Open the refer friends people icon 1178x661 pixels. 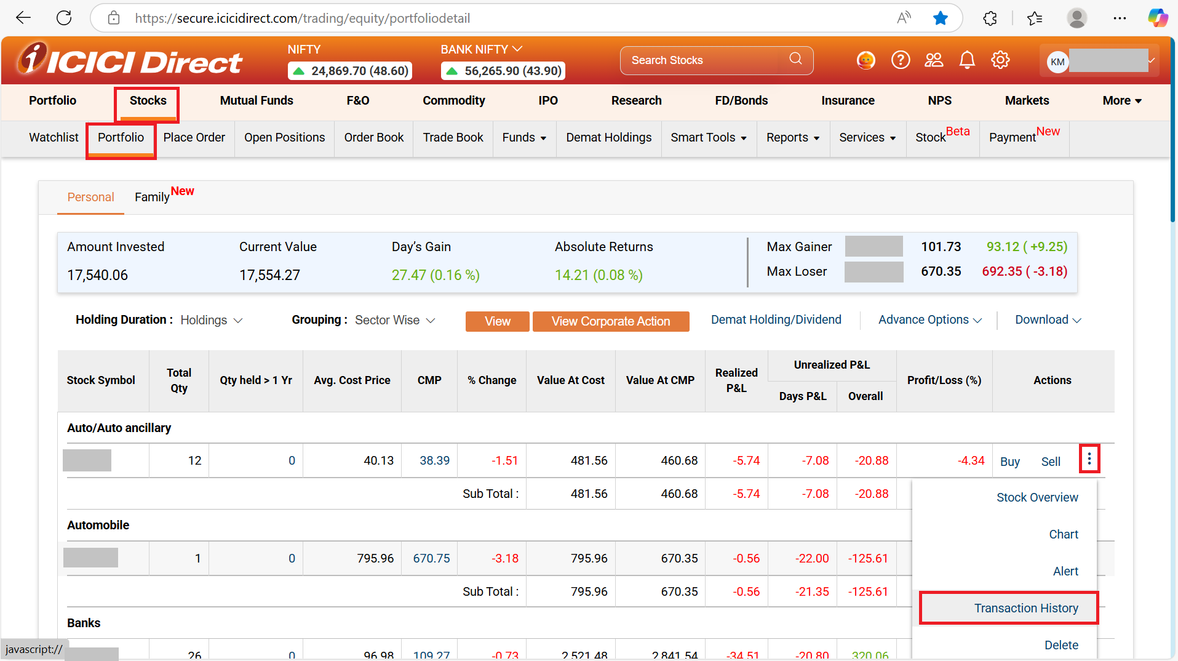934,60
